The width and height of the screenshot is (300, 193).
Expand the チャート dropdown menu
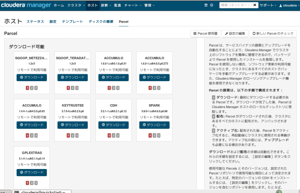click(x=133, y=5)
